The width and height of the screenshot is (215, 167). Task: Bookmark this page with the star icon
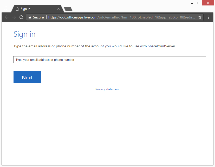tap(200, 17)
